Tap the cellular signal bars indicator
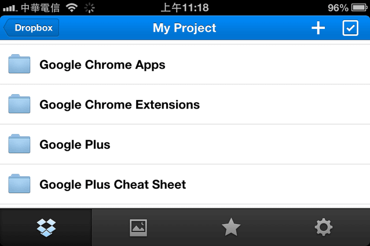Viewport: 370px width, 246px height. (x=10, y=9)
